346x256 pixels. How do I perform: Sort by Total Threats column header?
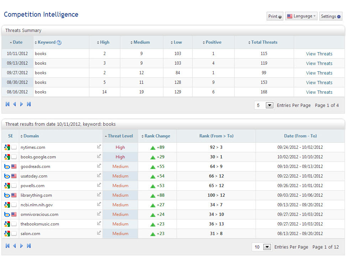tap(264, 42)
